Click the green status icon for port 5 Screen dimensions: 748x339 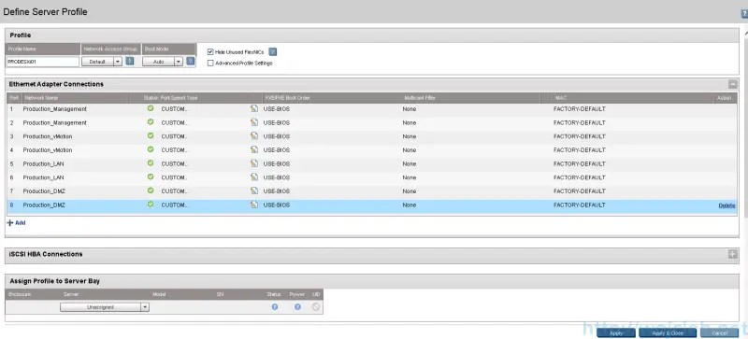pos(151,163)
